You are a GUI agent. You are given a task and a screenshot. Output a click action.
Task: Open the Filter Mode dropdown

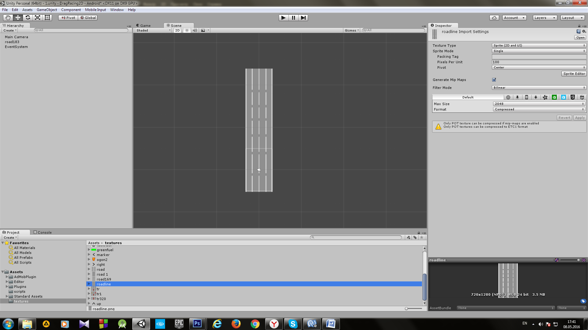(538, 87)
